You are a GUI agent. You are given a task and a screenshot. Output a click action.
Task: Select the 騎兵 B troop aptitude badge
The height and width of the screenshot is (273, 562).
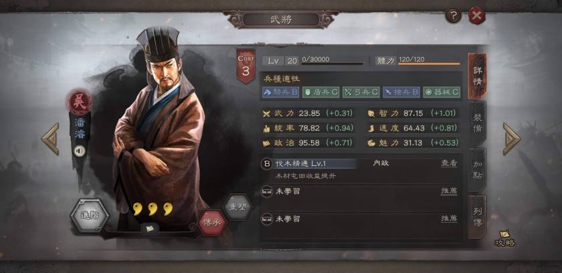[x=280, y=92]
